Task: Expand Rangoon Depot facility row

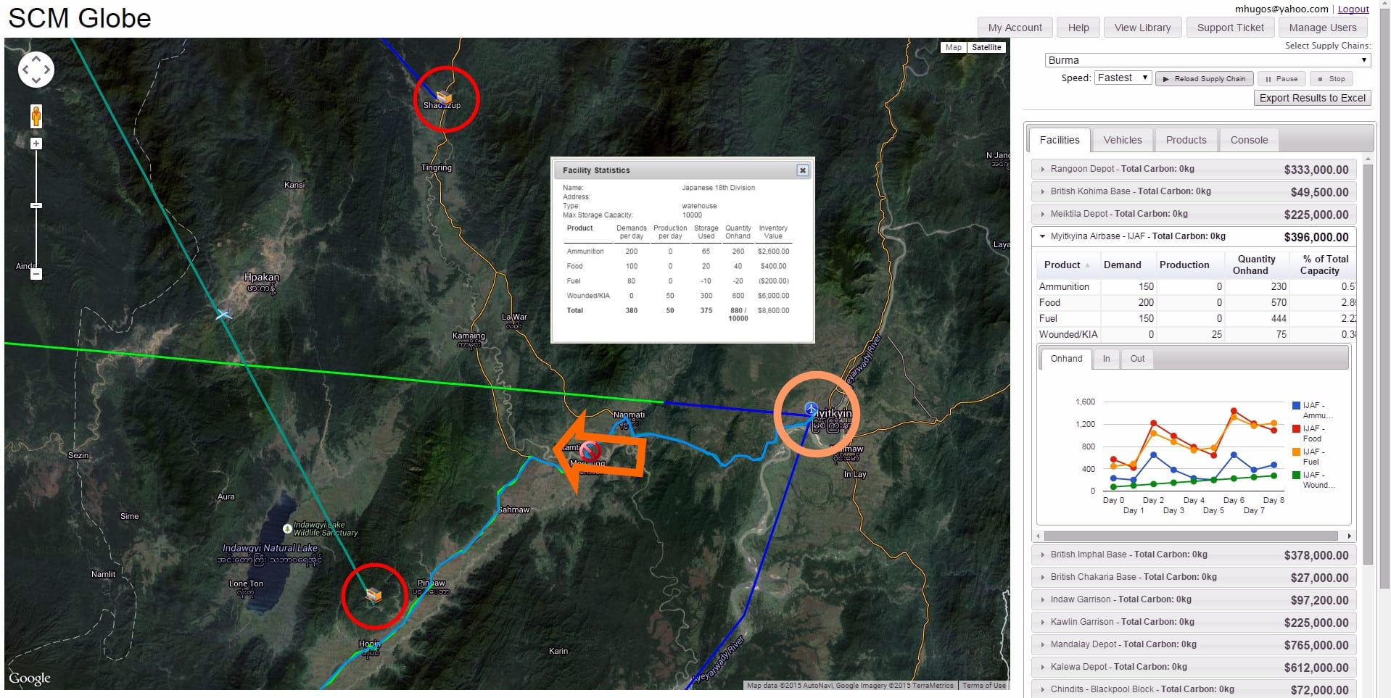Action: (1194, 169)
